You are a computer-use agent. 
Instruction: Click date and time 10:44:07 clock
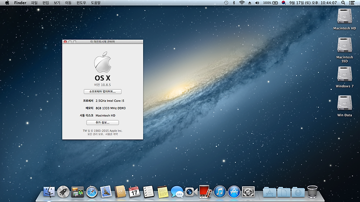pyautogui.click(x=313, y=3)
